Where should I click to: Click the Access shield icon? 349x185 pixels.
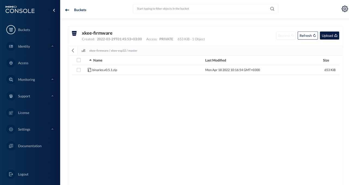(11, 63)
